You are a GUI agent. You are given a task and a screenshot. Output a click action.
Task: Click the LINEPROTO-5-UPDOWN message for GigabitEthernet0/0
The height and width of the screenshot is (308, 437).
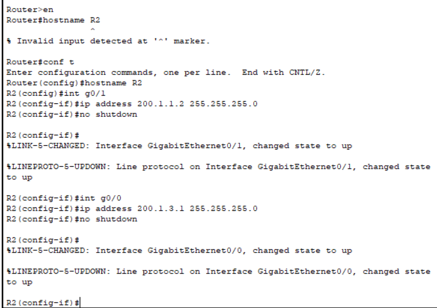tap(218, 272)
